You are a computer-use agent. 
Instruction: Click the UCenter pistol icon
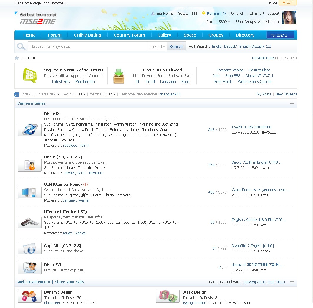(29, 223)
